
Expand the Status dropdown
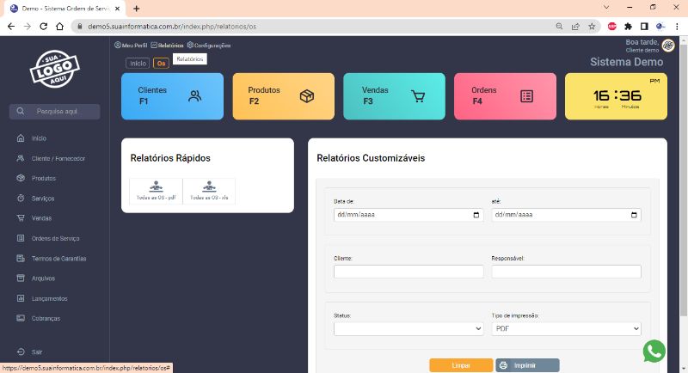point(408,328)
